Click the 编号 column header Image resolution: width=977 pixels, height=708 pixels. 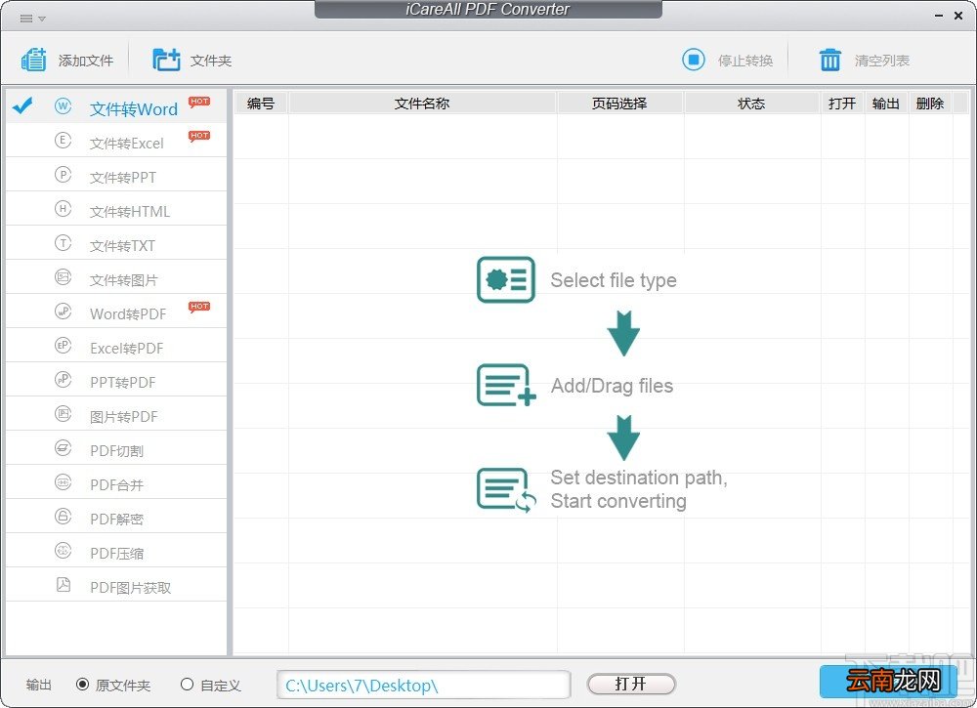point(261,103)
